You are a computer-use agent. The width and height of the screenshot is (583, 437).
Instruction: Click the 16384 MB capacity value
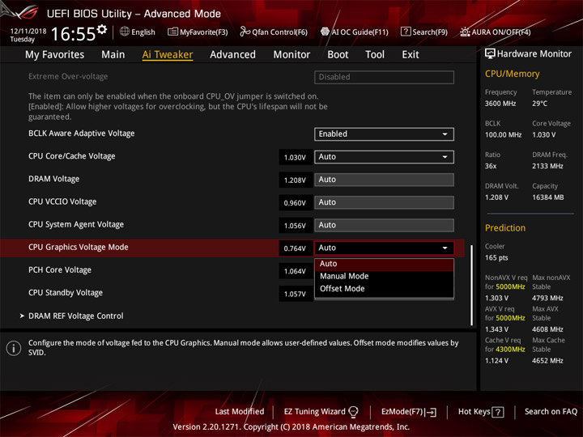point(547,197)
